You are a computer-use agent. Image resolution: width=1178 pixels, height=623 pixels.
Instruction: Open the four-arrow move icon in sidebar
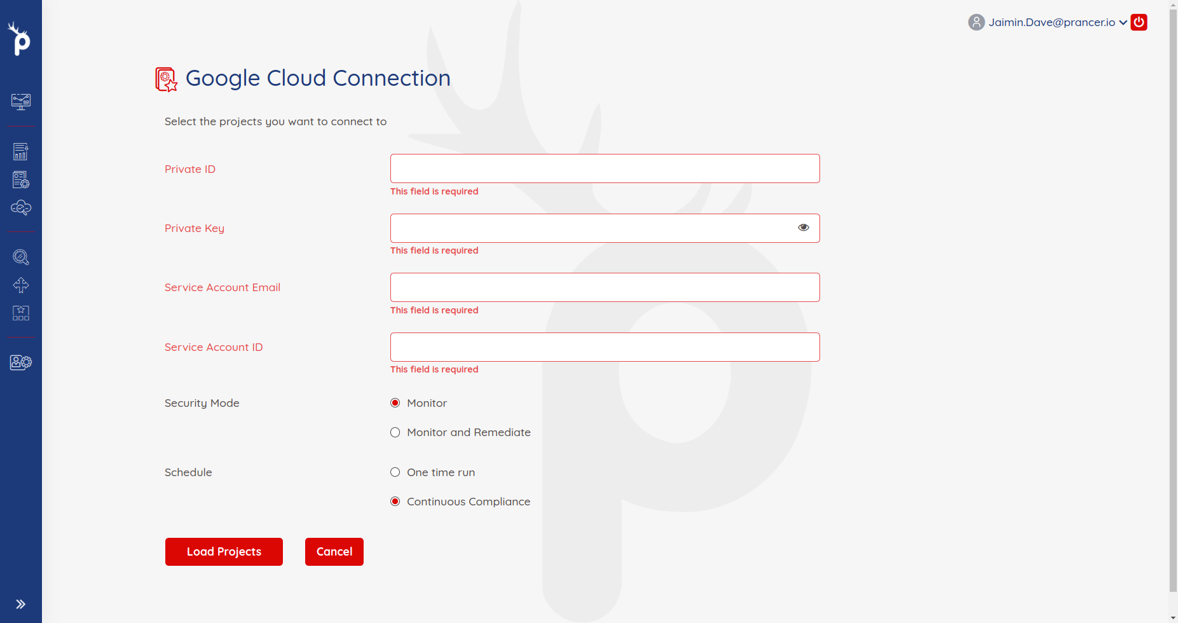pos(21,285)
